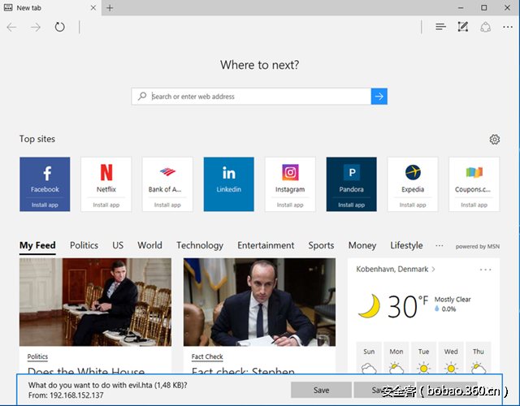The height and width of the screenshot is (406, 520).
Task: Expand Kobenhavn, Denmark location chevron
Action: [x=433, y=269]
